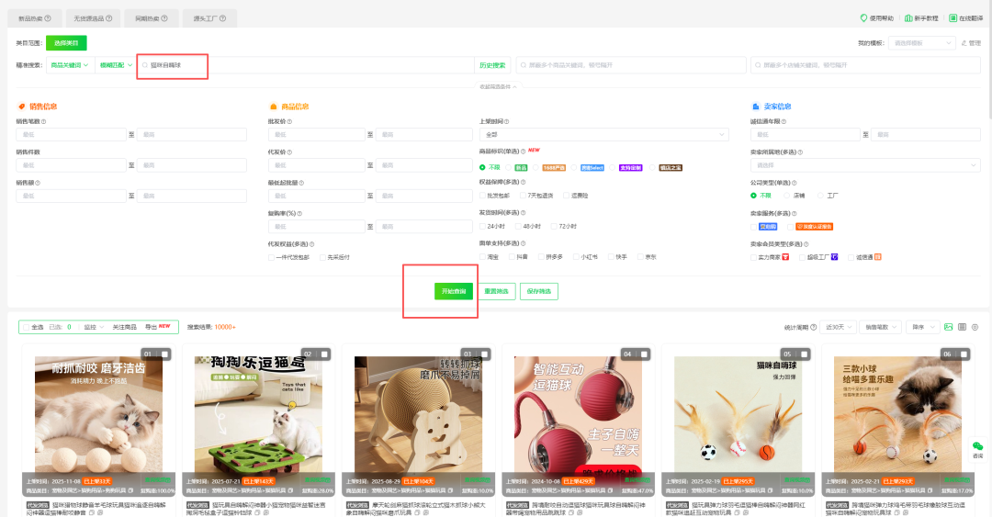Check the 批发包邮 checkbox

(483, 196)
